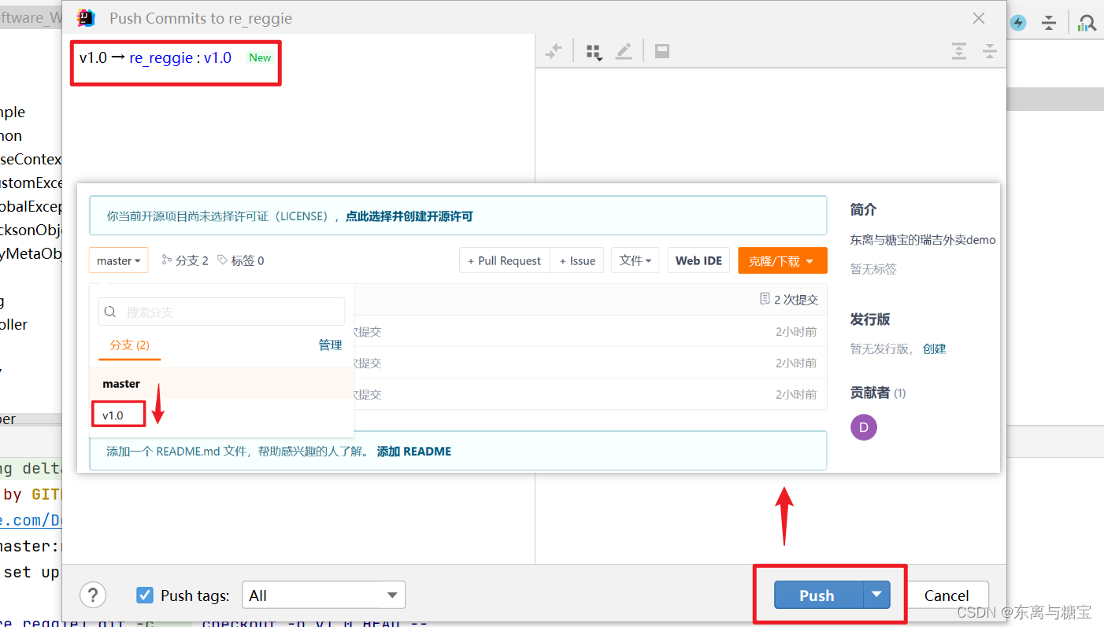Screen dimensions: 1104x627
Task: Click the preview diff panel icon
Action: coord(662,51)
